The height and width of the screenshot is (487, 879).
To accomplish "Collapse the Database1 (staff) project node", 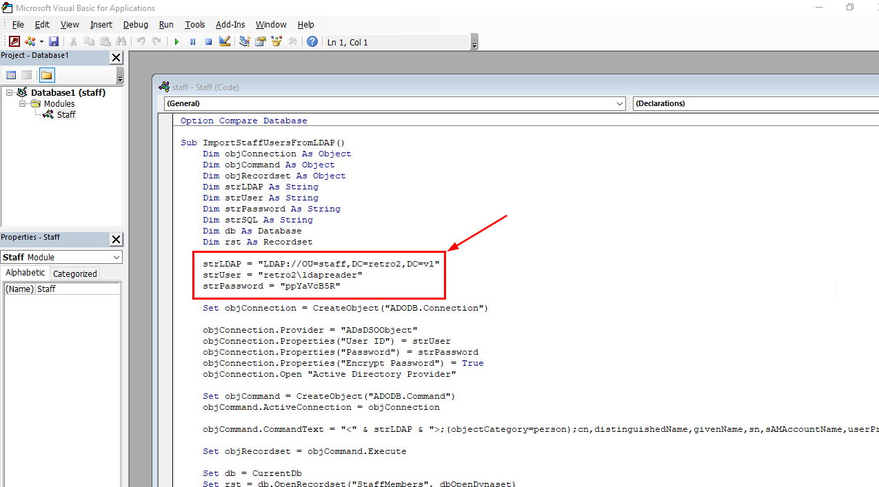I will (10, 93).
